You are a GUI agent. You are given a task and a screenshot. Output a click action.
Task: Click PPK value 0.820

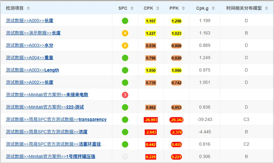click(176, 58)
